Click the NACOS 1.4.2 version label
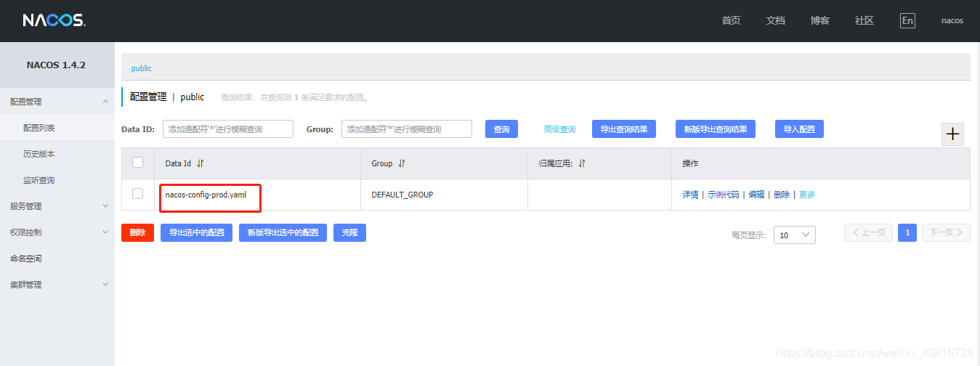Screen dimensions: 980x366 56,65
